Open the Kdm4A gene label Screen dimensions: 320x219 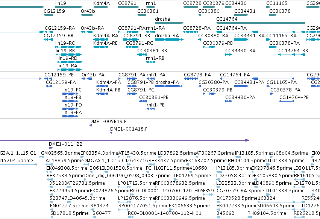point(102,3)
